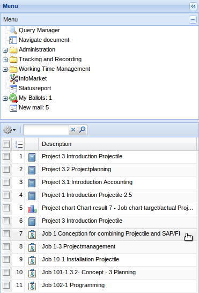
Task: Select checkbox for Job 102-1 Programming
Action: click(x=6, y=285)
